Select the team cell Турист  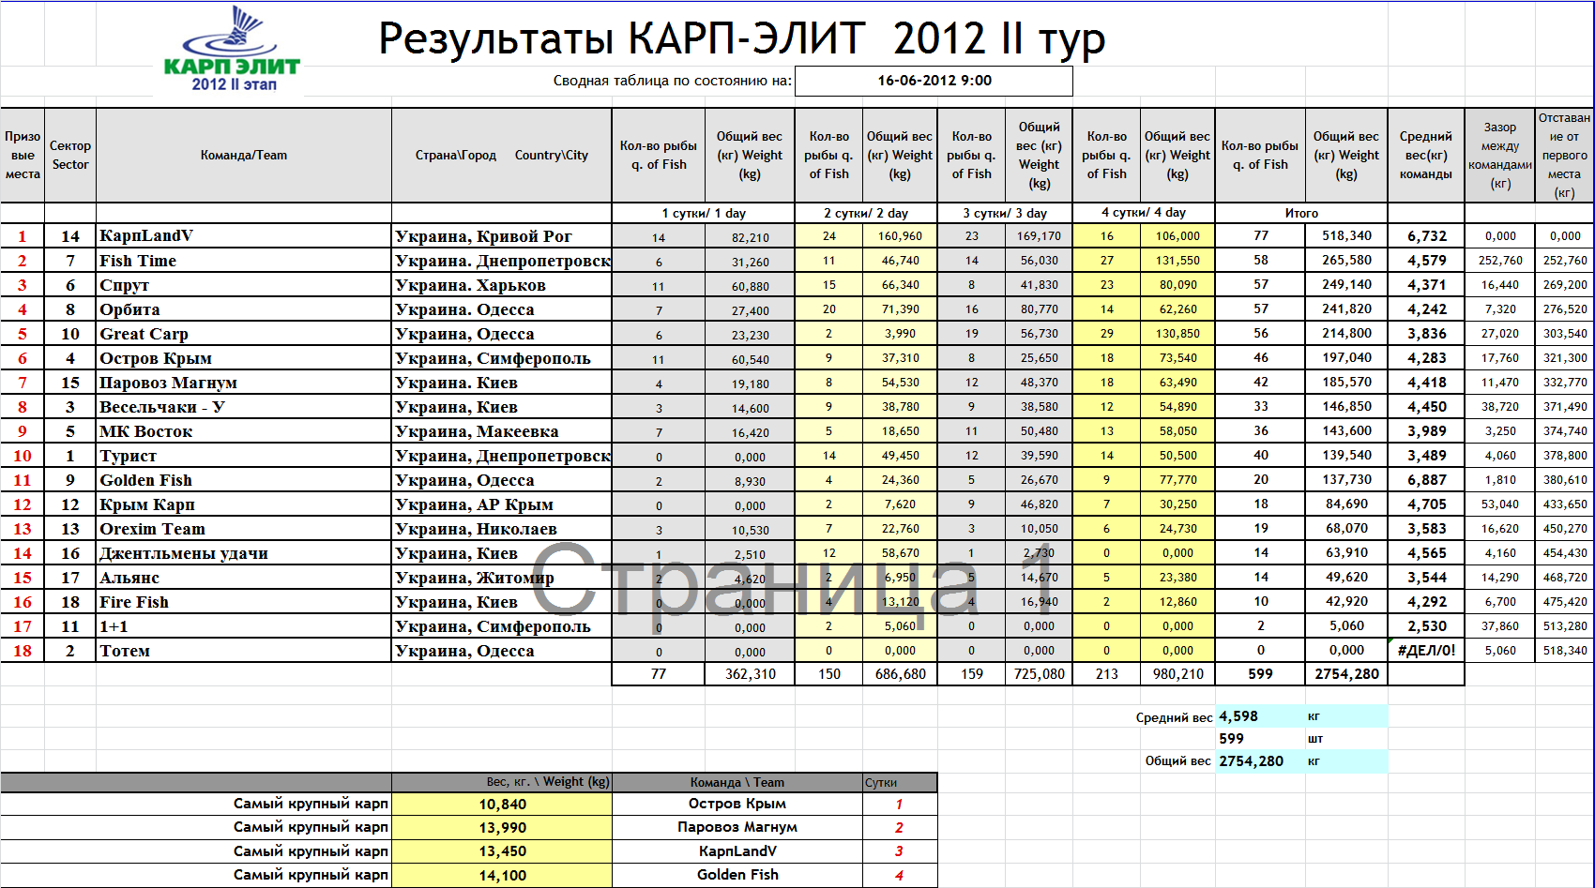(244, 456)
